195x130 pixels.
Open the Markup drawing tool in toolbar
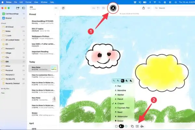113,8
